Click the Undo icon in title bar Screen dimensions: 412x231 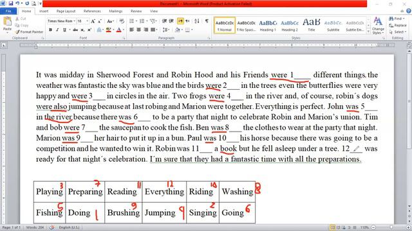coord(18,4)
